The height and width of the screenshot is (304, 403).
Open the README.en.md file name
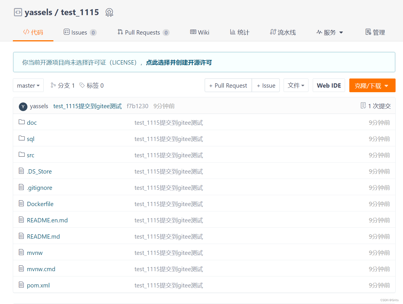coord(47,220)
